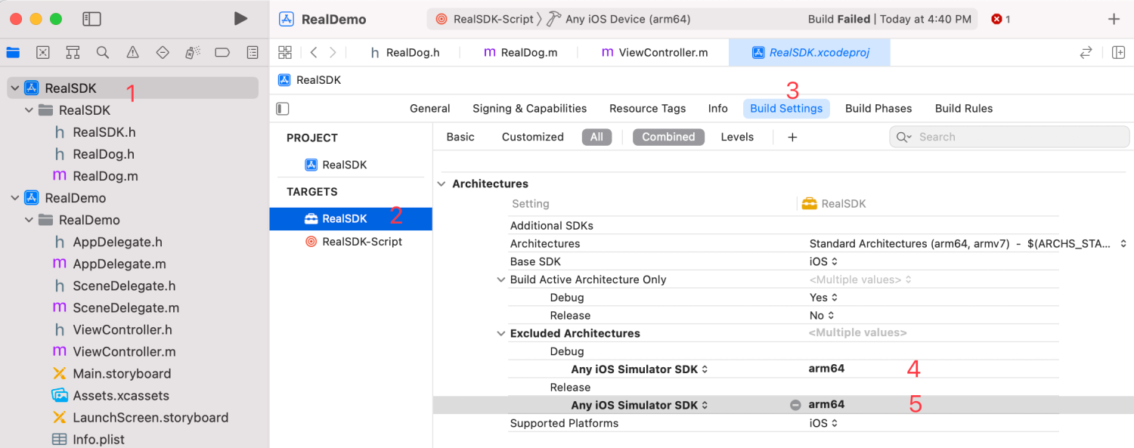Click the add editor split icon

(1119, 52)
